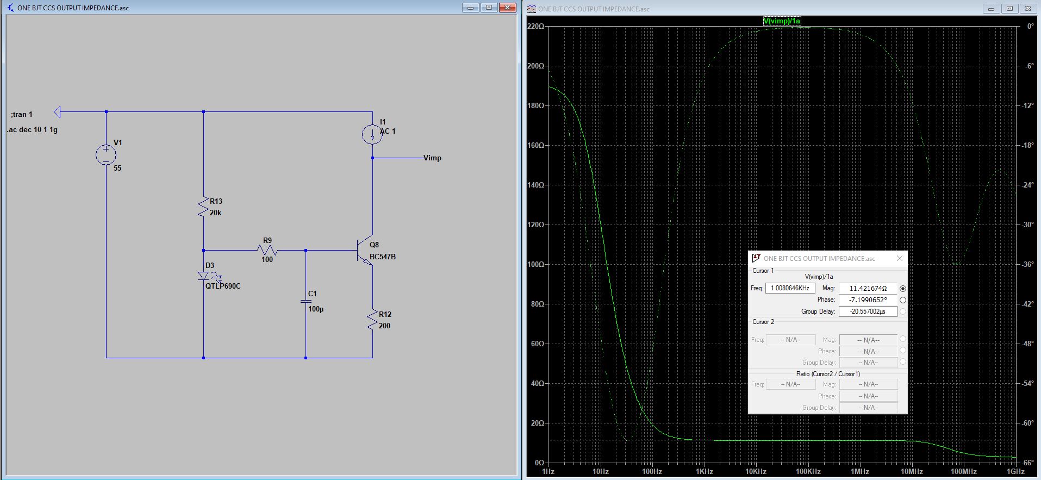Select resistor R9 symbol
The height and width of the screenshot is (480, 1041).
(267, 251)
